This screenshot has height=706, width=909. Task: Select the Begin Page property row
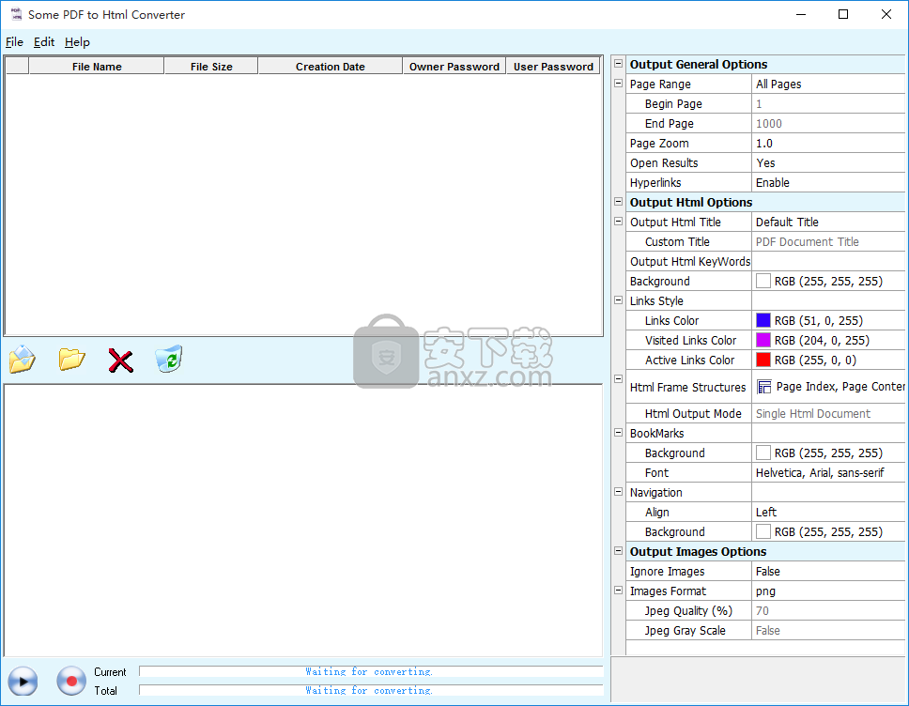[765, 104]
